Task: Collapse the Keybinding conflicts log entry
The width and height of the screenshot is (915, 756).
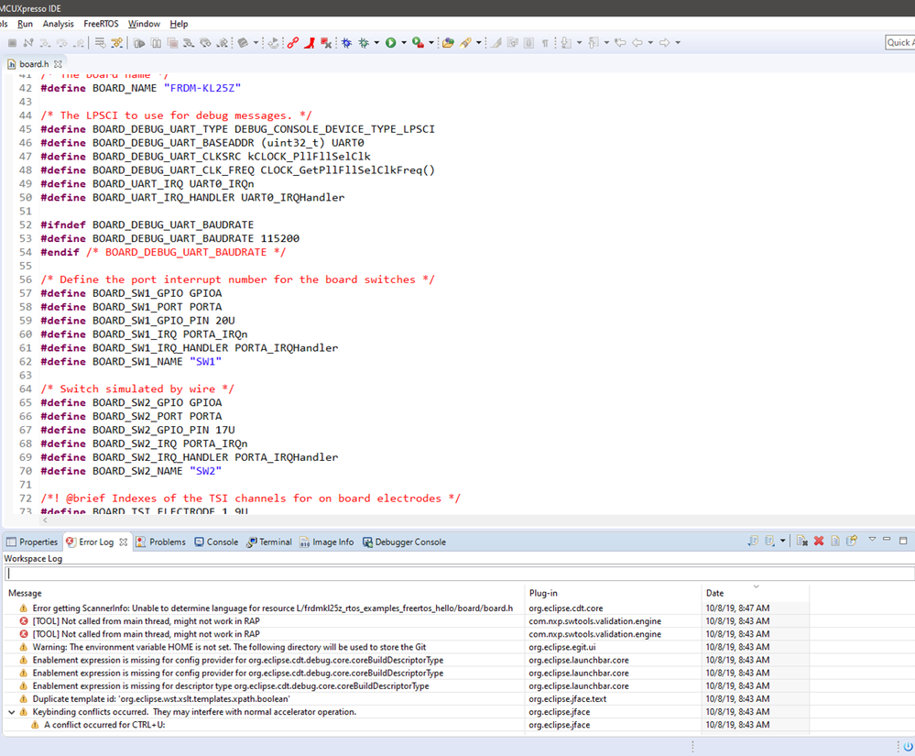Action: click(x=11, y=712)
